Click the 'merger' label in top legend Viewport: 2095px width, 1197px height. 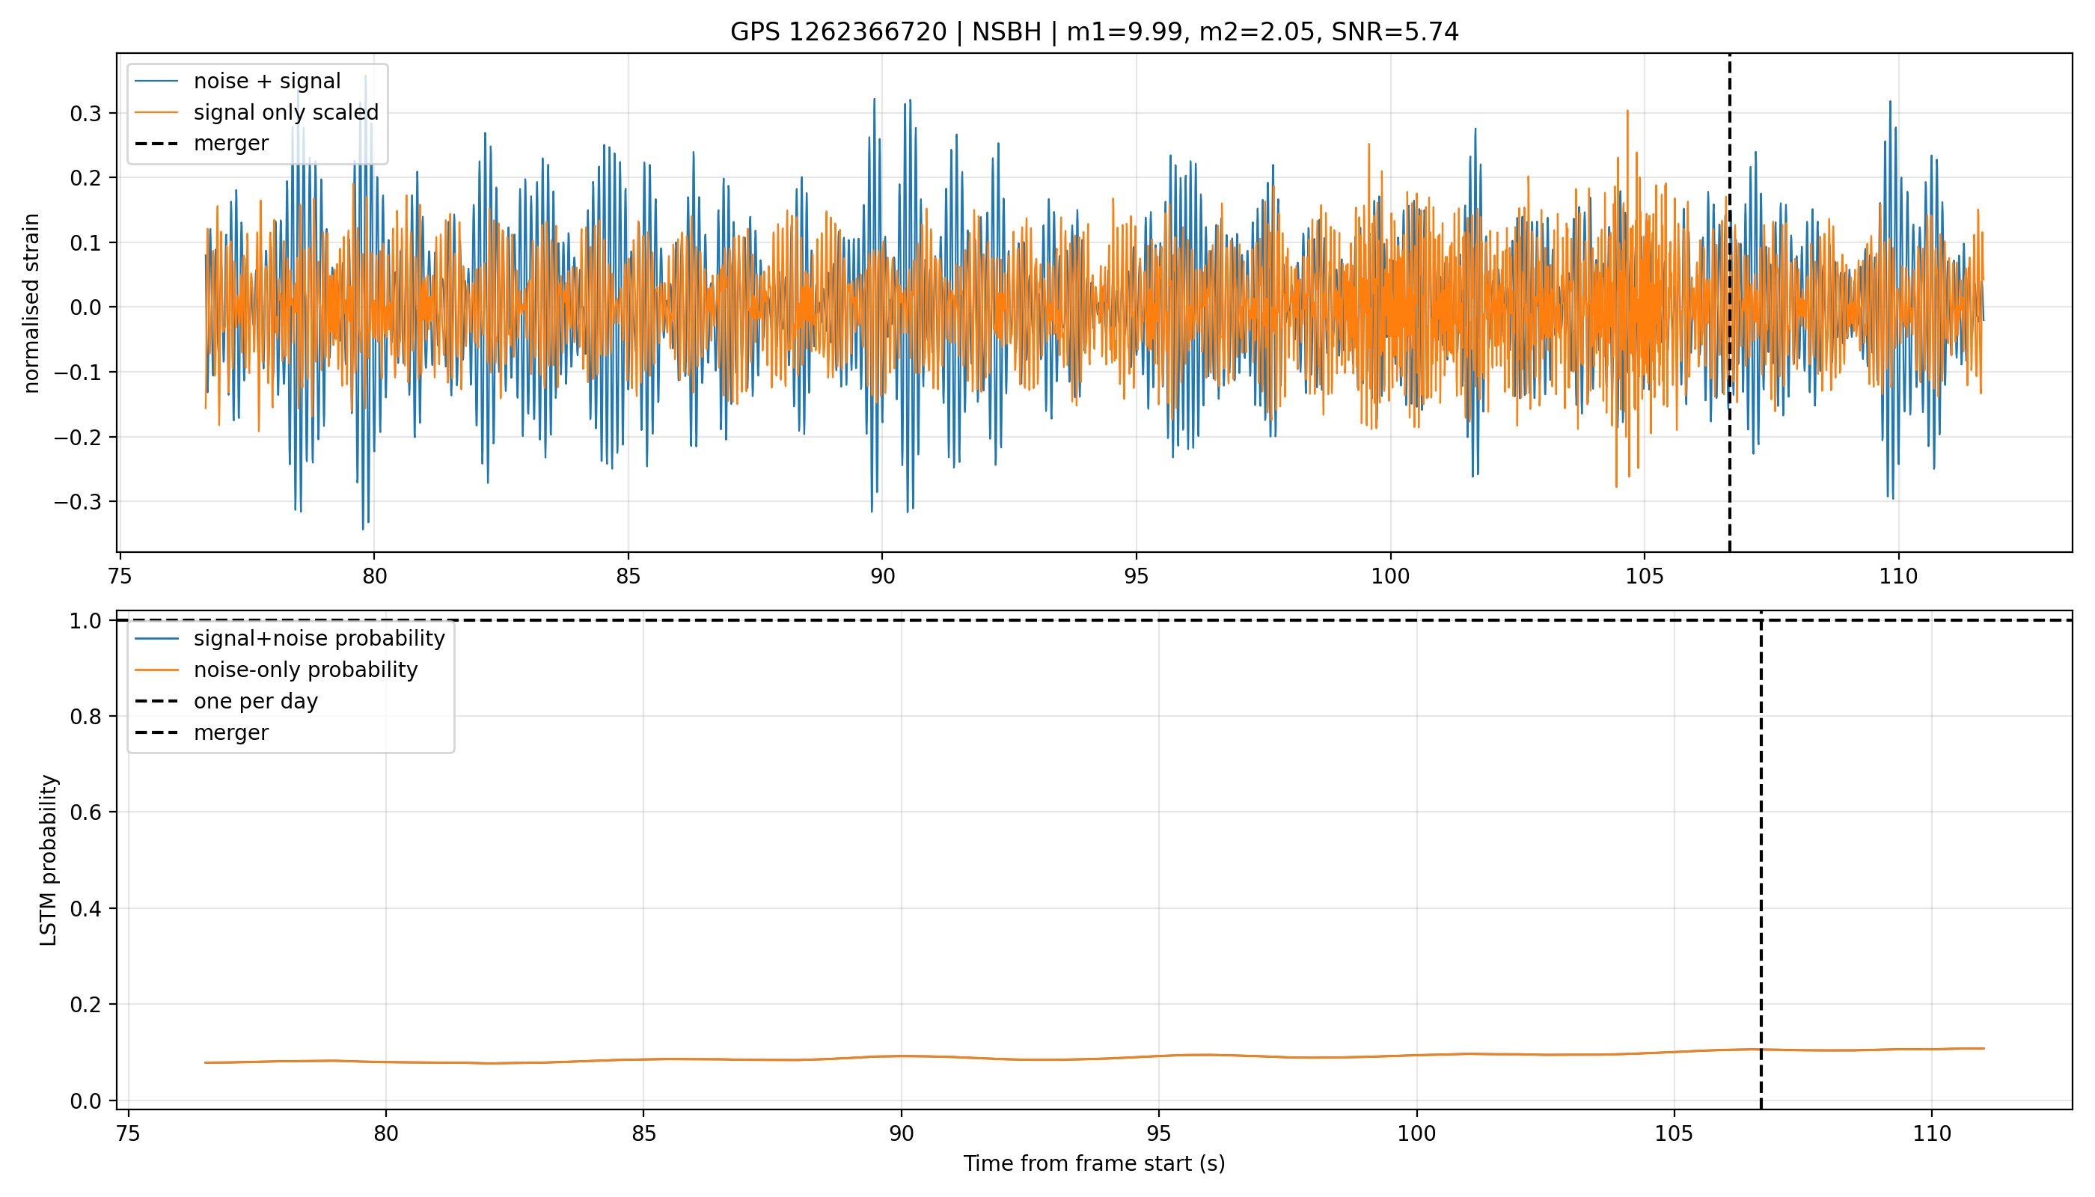(x=231, y=143)
